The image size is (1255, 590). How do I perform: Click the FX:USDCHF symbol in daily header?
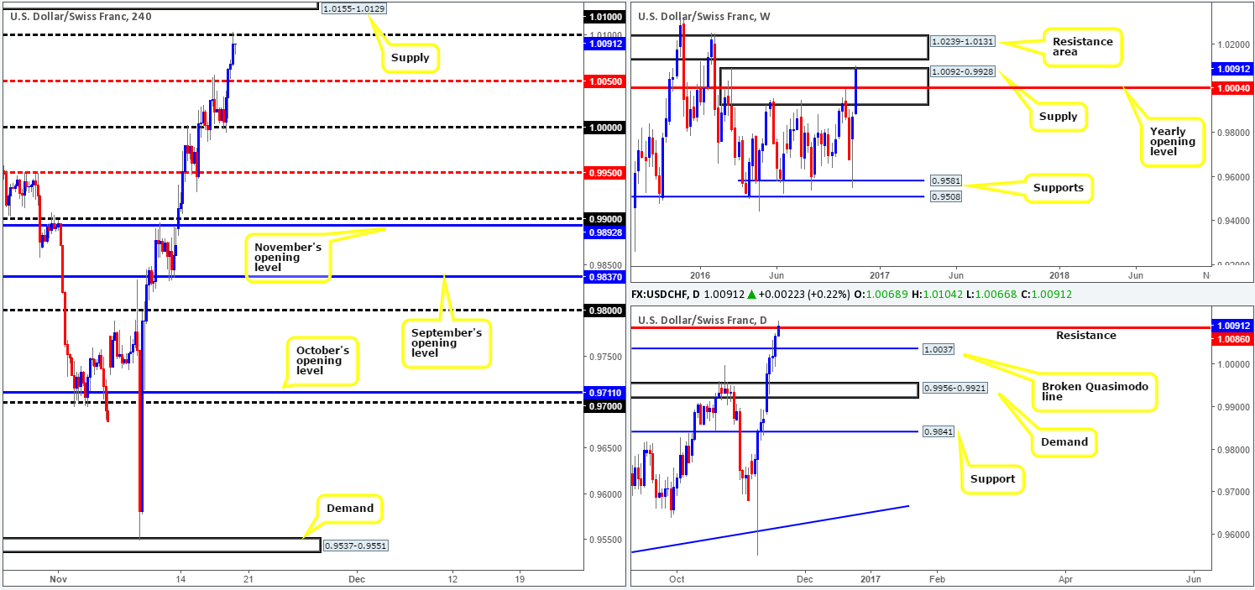point(661,295)
